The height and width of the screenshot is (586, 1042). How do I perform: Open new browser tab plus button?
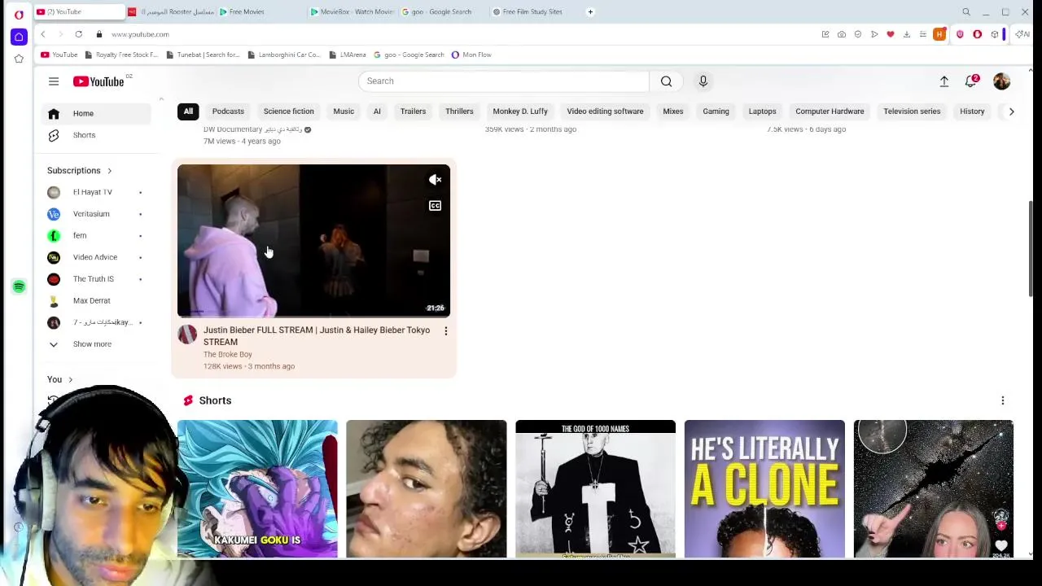(590, 12)
